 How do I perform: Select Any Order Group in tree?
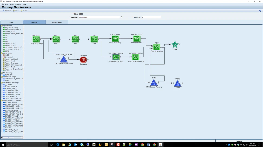click(x=12, y=28)
